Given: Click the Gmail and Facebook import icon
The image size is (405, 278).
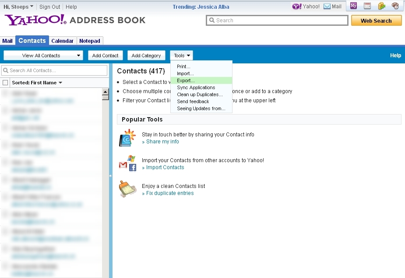Looking at the screenshot, I should click(x=127, y=163).
